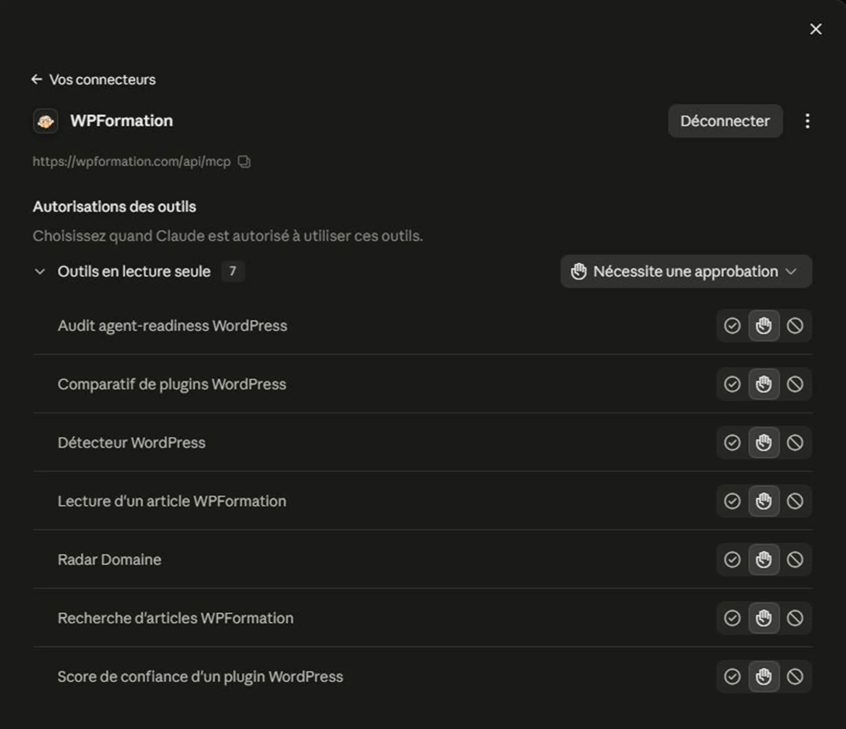Select the Recherche d'articles WPFormation label
The width and height of the screenshot is (846, 729).
click(x=175, y=618)
